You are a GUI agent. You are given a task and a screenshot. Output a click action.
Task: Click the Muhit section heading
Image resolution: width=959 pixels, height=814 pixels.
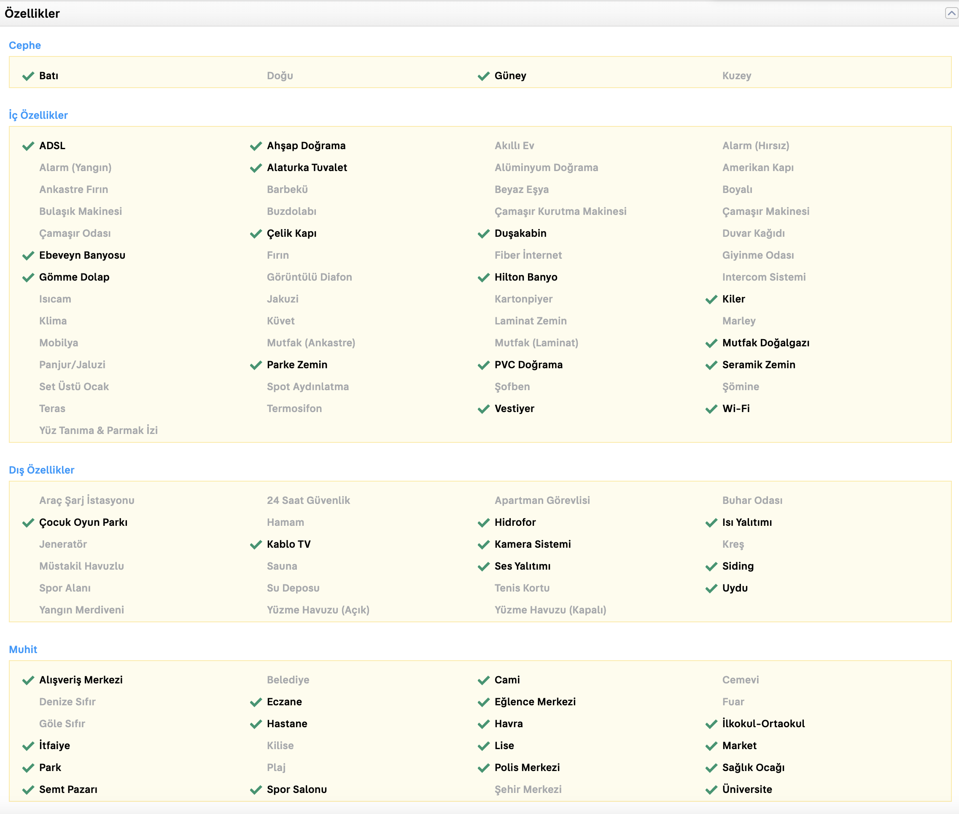click(x=23, y=650)
